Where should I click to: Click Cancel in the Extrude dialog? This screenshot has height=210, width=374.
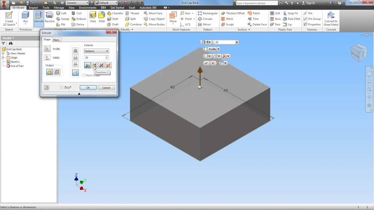106,88
